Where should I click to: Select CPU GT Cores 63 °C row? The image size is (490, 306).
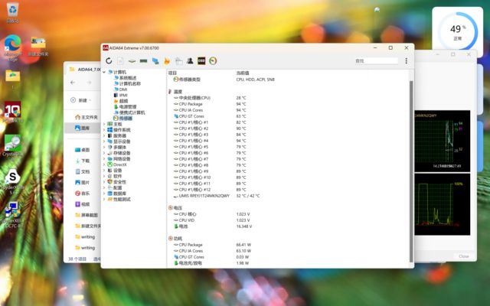pos(210,116)
